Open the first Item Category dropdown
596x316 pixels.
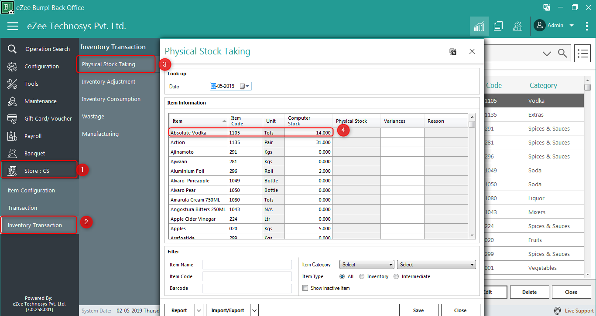coord(367,265)
